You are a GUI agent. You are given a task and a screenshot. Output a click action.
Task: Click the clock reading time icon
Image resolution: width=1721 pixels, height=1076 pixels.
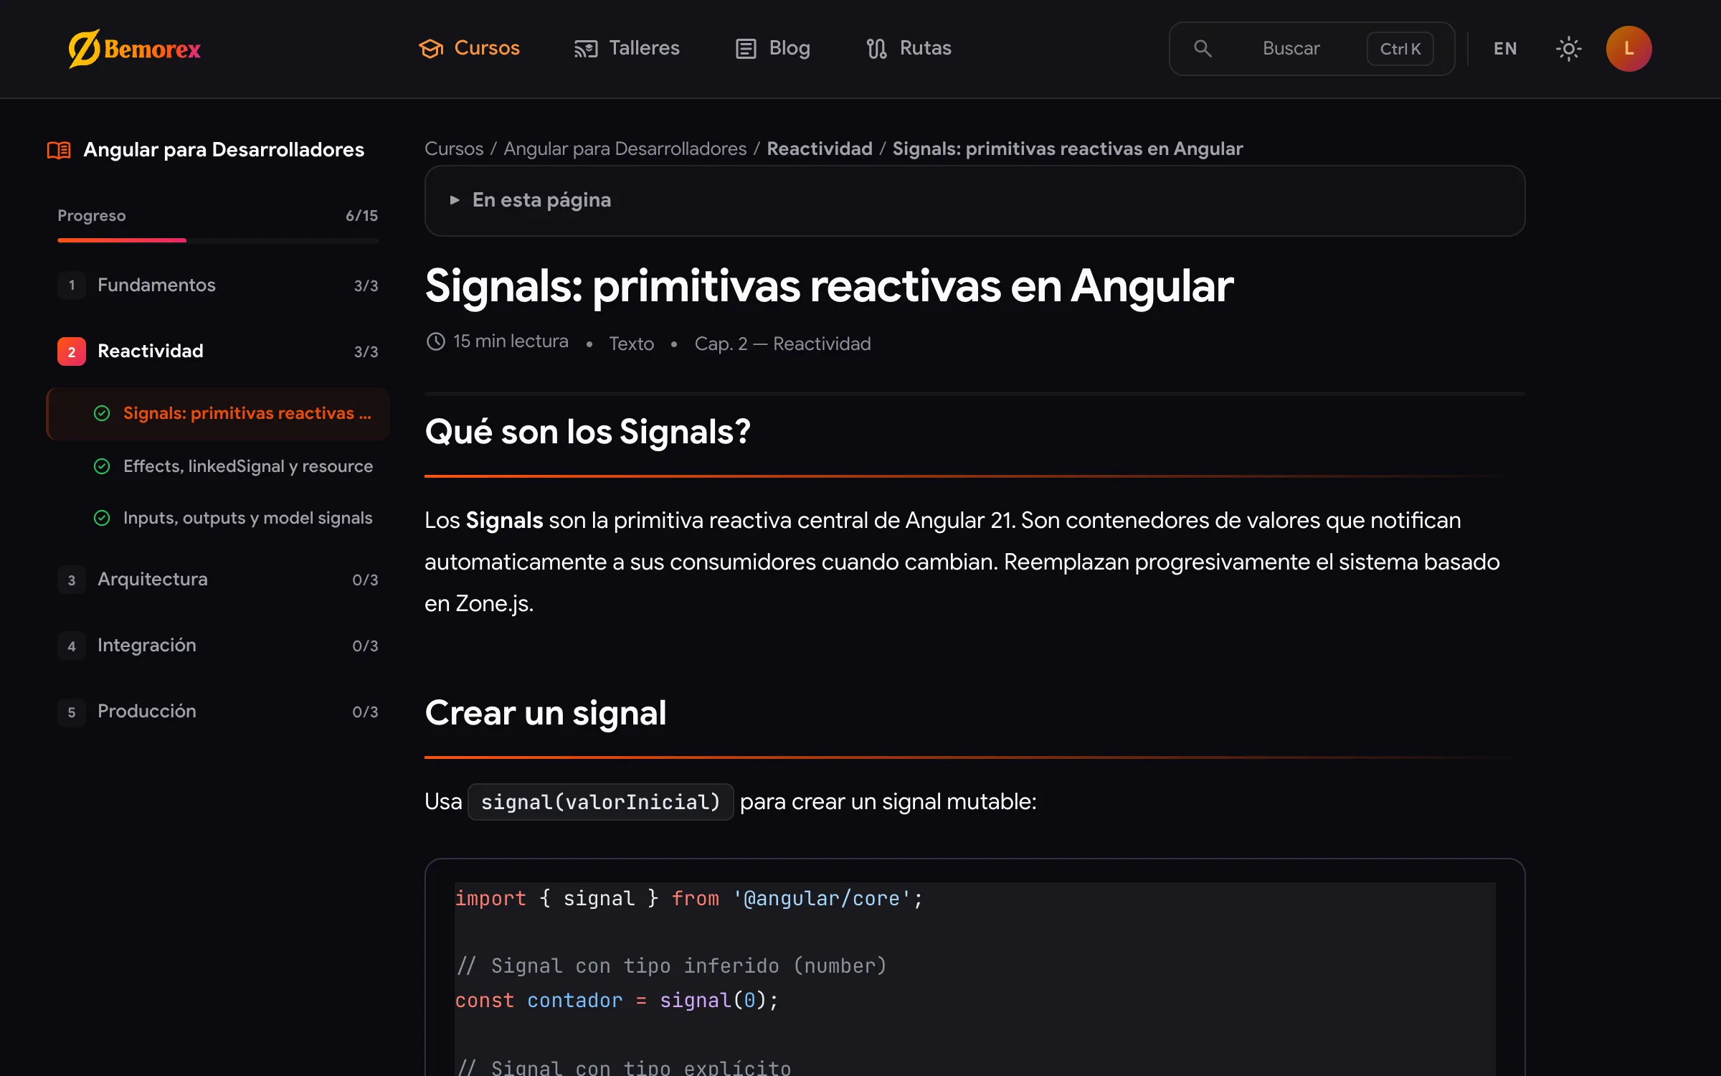[x=436, y=341]
